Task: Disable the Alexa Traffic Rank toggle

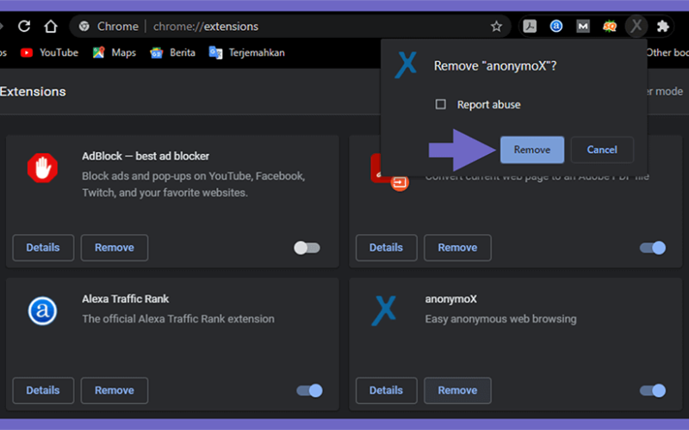Action: tap(309, 390)
